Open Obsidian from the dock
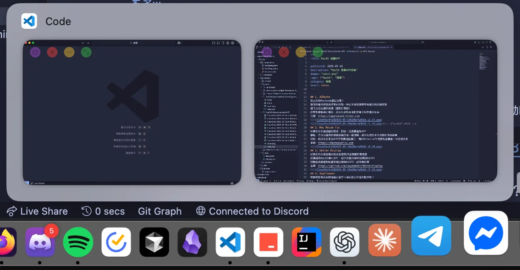The height and width of the screenshot is (270, 520). tap(192, 242)
